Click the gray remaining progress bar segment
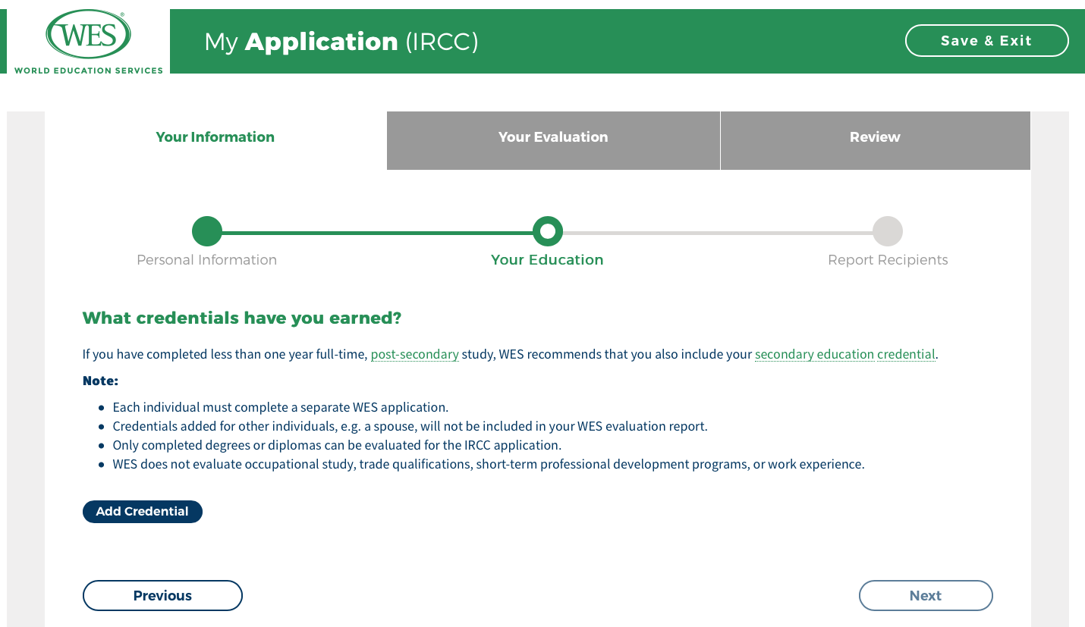1085x627 pixels. point(717,233)
